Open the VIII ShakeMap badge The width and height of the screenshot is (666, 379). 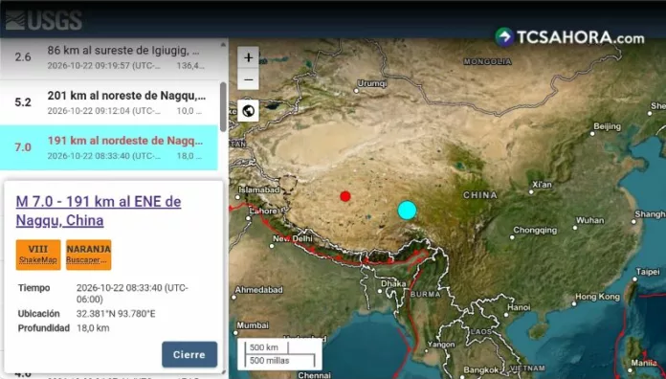click(38, 255)
